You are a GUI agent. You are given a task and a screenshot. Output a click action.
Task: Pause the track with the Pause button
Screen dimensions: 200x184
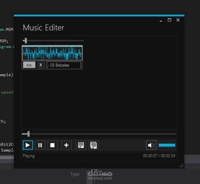point(40,145)
